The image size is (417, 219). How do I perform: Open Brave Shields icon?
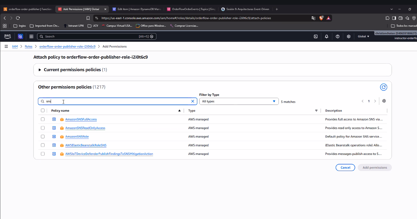321,18
